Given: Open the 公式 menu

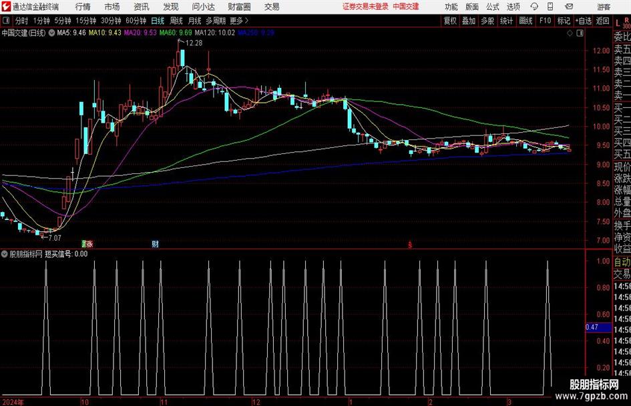Looking at the screenshot, I should (493, 7).
